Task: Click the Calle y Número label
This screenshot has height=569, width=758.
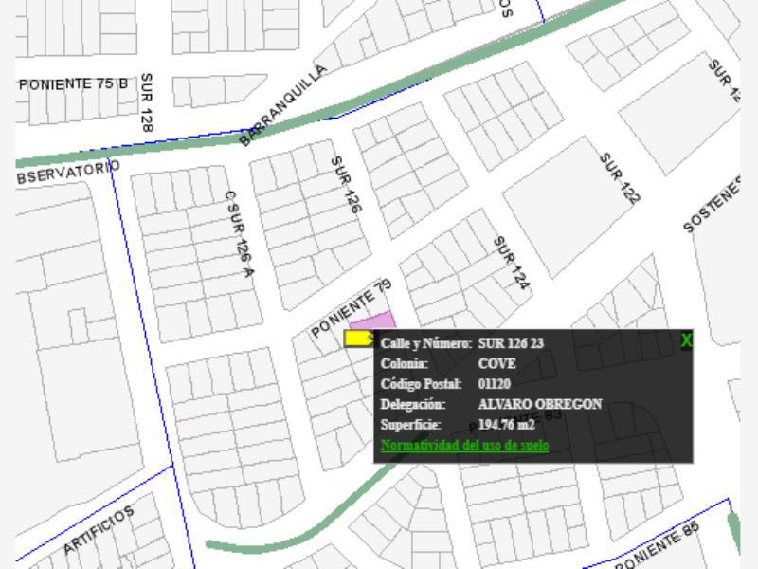Action: coord(425,343)
